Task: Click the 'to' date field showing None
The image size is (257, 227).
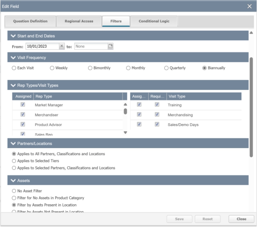Action: point(91,46)
